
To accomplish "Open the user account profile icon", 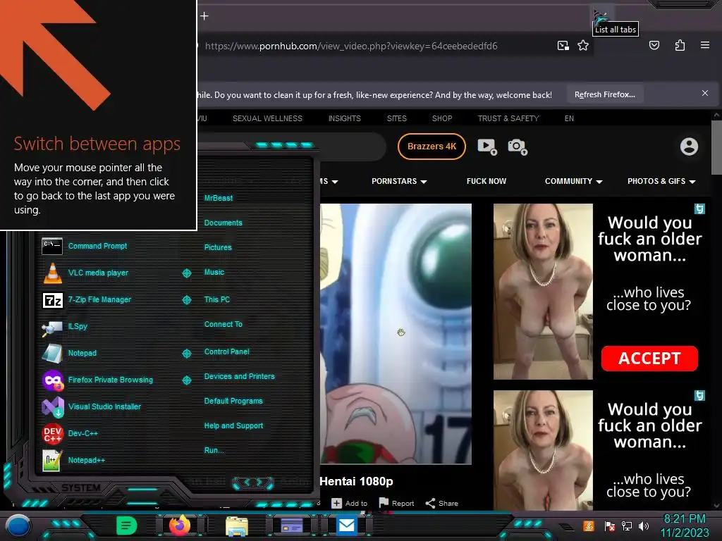I will pyautogui.click(x=689, y=147).
